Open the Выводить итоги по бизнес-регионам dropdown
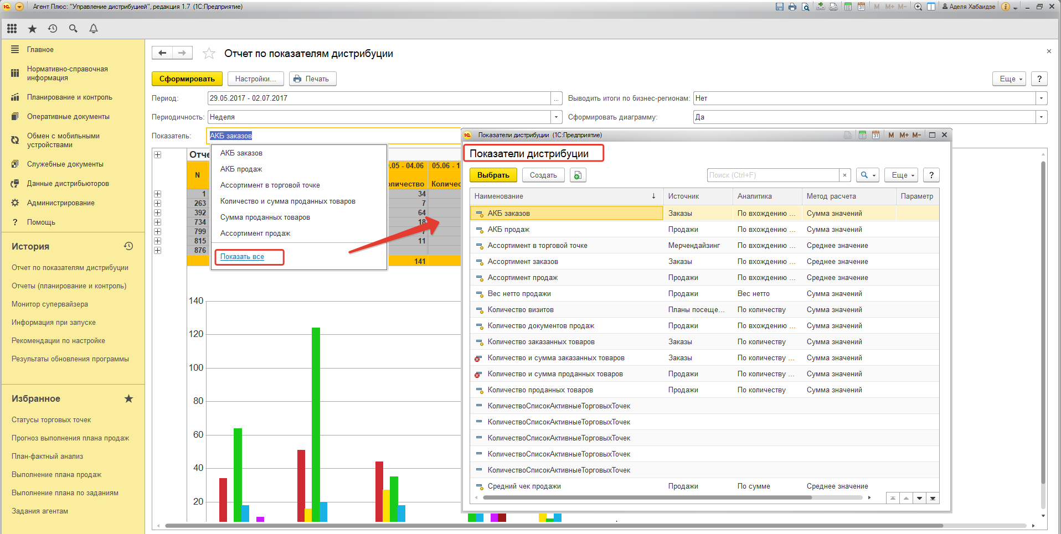The image size is (1061, 534). [1041, 98]
